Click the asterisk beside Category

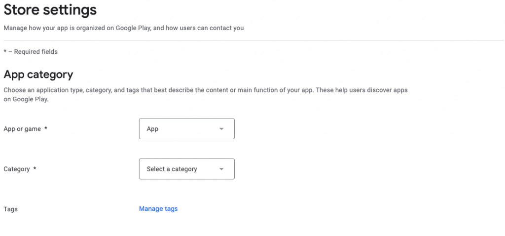tap(35, 169)
